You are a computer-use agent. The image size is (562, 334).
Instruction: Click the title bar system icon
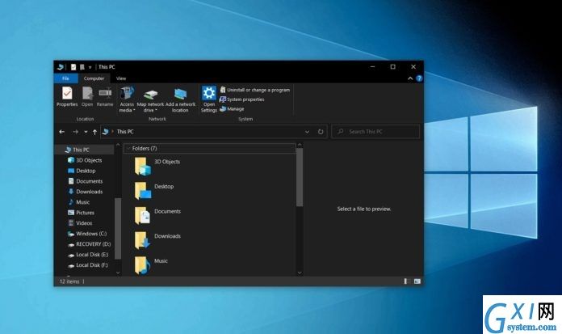tap(61, 67)
